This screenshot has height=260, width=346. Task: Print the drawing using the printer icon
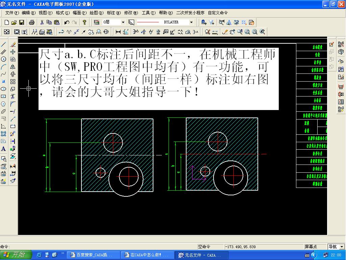coord(32,22)
